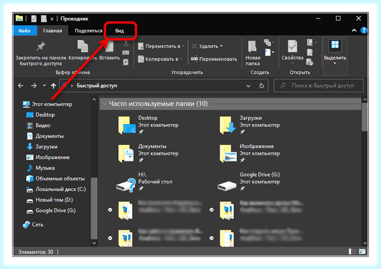Click the Поиск в: Быстрый доступ field
381x269 pixels.
[319, 85]
